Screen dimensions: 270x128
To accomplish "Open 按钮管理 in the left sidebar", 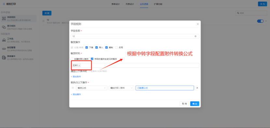I will click(x=19, y=49).
